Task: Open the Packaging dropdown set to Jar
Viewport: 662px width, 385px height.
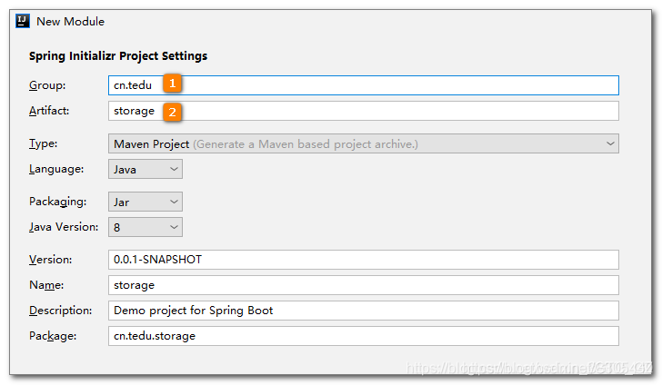Action: (145, 202)
